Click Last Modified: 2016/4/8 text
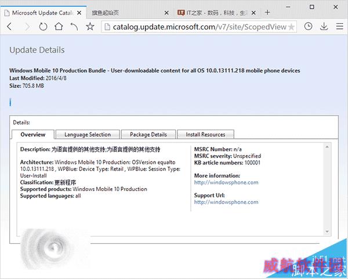 click(x=38, y=78)
